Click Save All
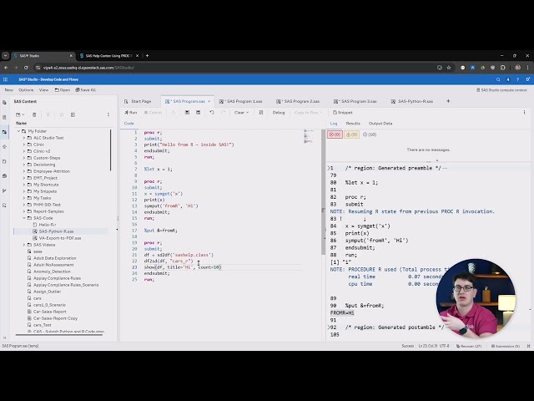 tap(85, 90)
